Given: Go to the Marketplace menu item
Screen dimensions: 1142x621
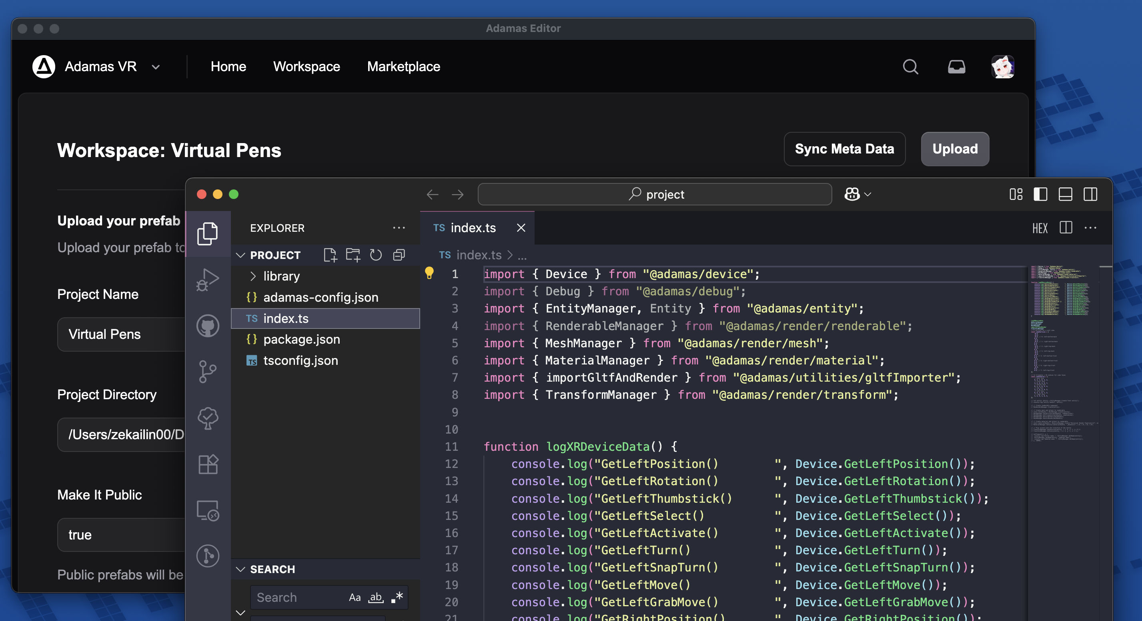Looking at the screenshot, I should tap(403, 67).
